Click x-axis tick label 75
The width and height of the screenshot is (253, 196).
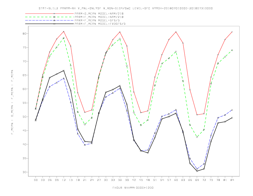(211, 180)
